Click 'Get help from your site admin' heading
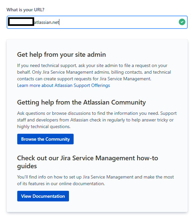Screen dimensions: 194x220 pos(61,54)
